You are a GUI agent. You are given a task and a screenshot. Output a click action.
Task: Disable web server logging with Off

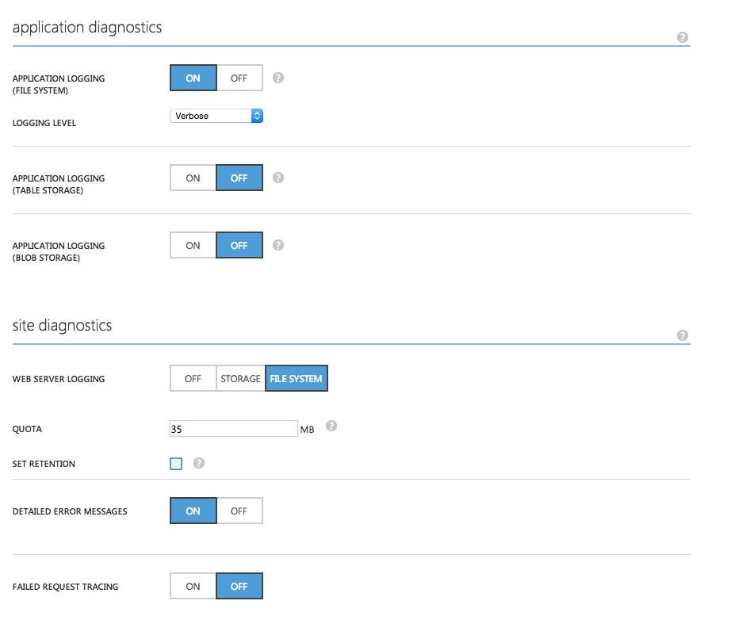193,379
